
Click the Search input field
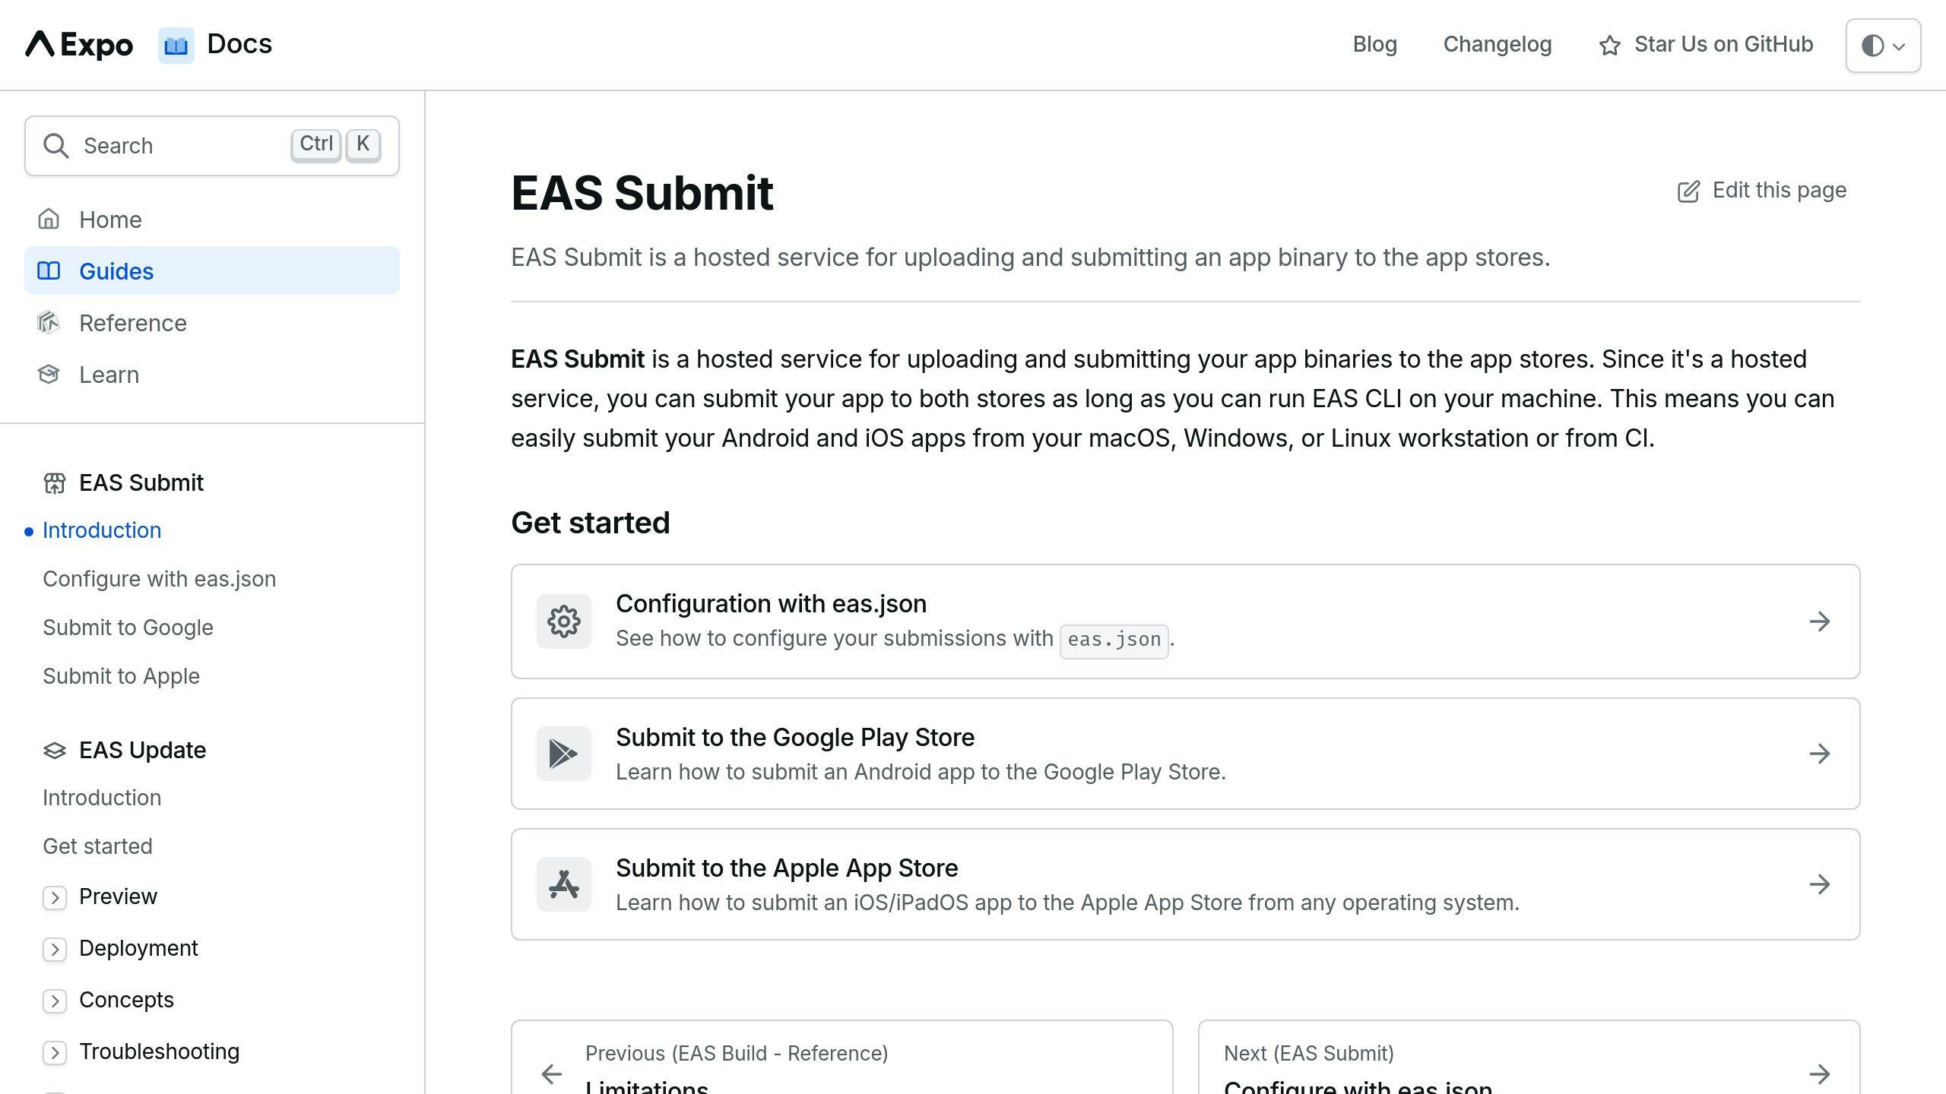tap(211, 144)
